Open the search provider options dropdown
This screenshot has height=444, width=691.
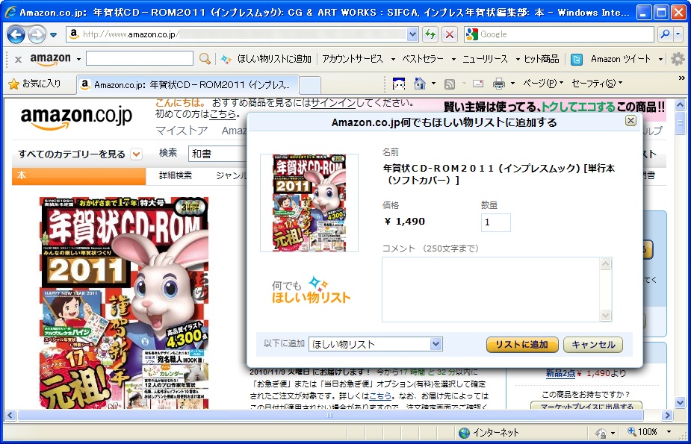coord(678,34)
